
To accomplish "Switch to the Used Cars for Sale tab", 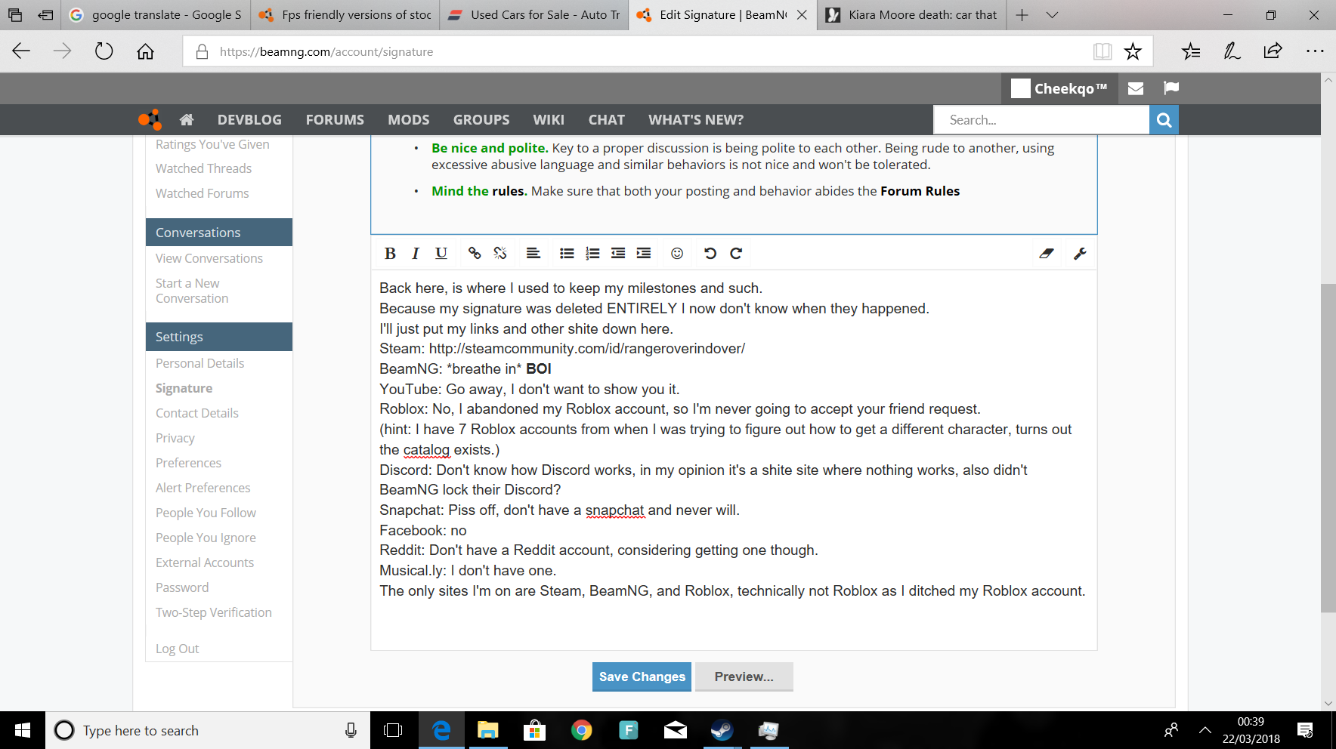I will click(x=533, y=15).
